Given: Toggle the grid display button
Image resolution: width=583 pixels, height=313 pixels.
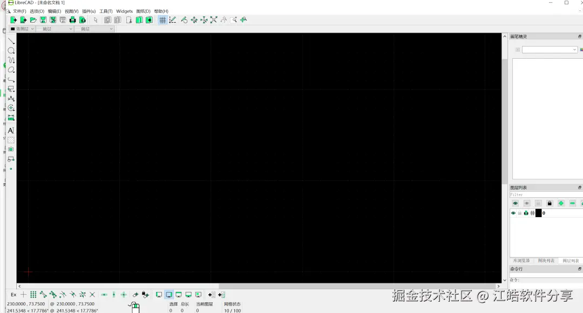Looking at the screenshot, I should pyautogui.click(x=162, y=20).
